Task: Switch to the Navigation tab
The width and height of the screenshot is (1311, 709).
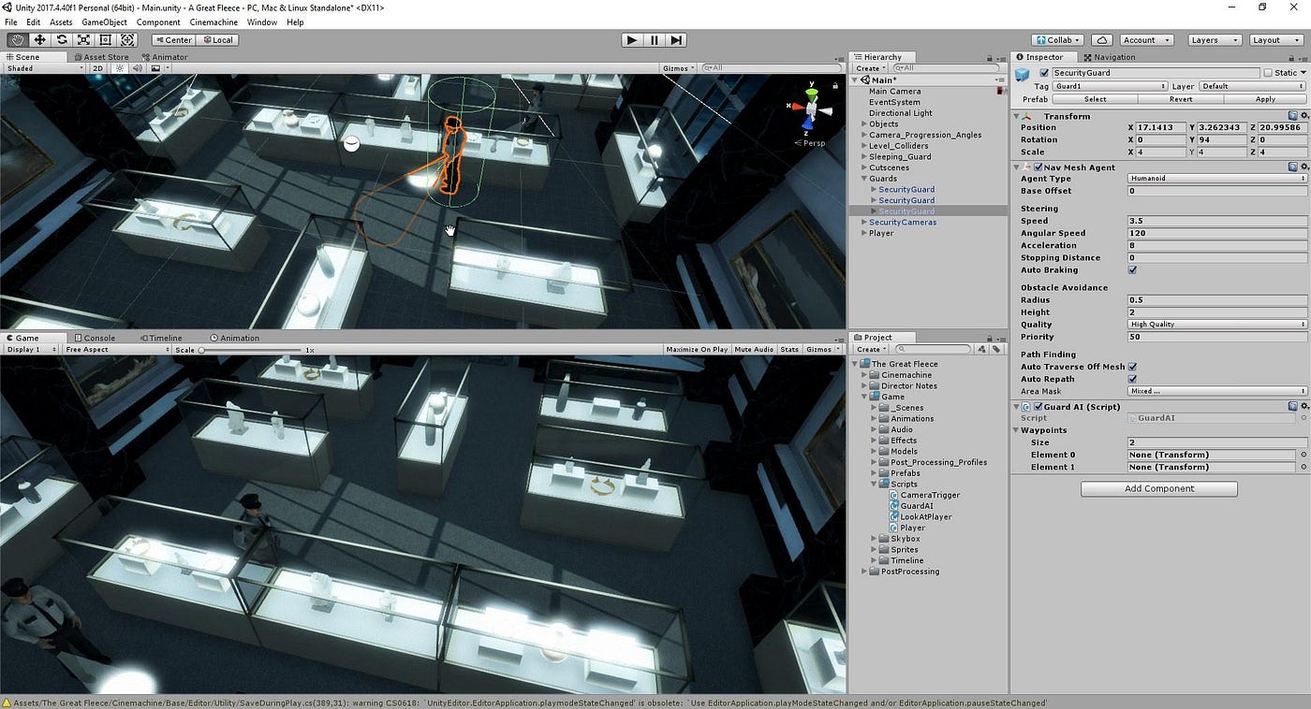Action: [1109, 57]
